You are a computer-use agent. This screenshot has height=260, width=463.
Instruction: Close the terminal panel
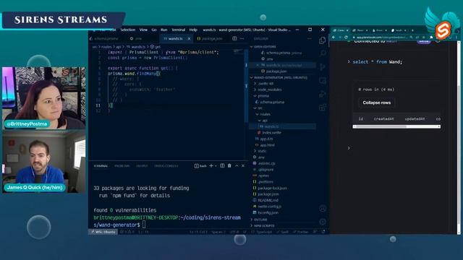(x=243, y=166)
